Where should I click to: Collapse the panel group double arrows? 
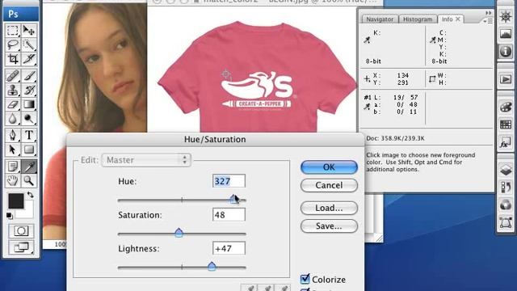488,13
